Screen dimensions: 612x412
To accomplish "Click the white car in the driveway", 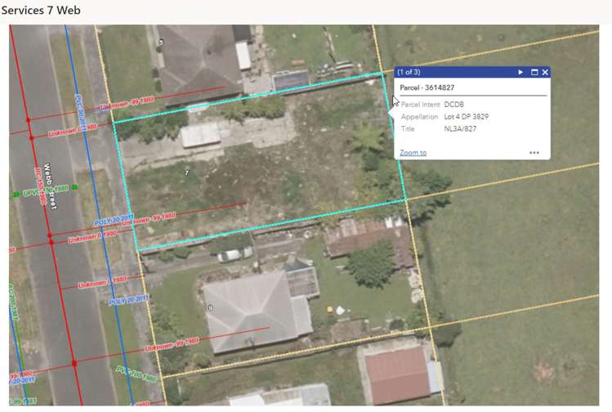I will coord(235,254).
